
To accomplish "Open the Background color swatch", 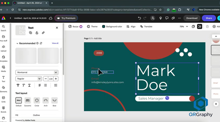I will pyautogui.click(x=112, y=26).
